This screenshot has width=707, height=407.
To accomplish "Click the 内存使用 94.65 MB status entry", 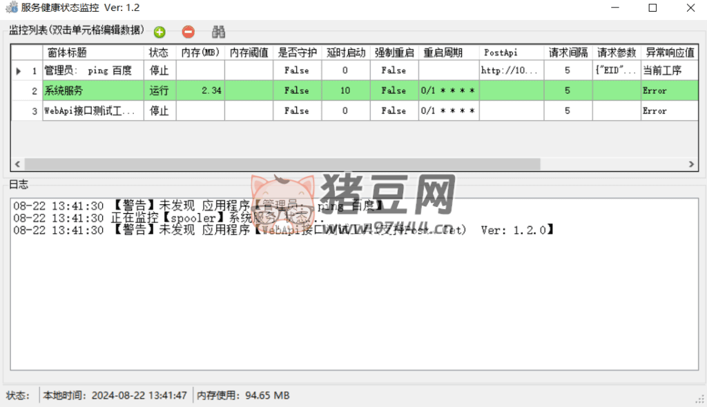I will (x=243, y=395).
